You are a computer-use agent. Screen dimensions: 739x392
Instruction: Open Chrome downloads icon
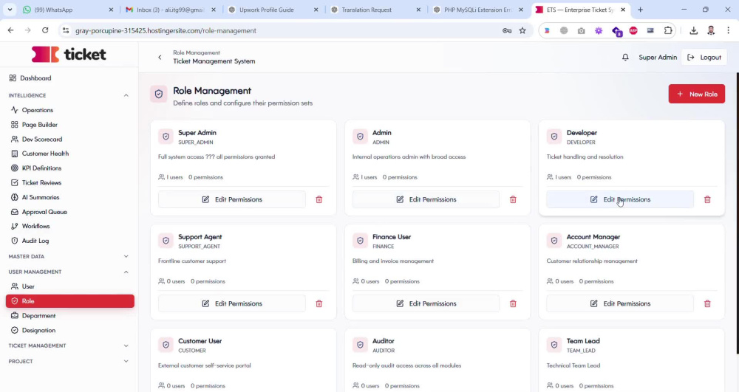pos(693,30)
